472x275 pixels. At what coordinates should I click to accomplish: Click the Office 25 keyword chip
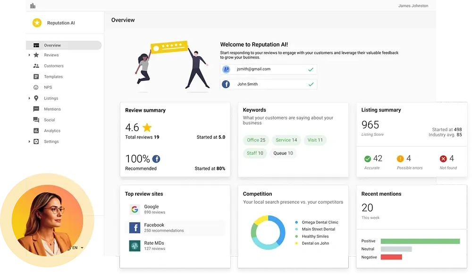256,140
